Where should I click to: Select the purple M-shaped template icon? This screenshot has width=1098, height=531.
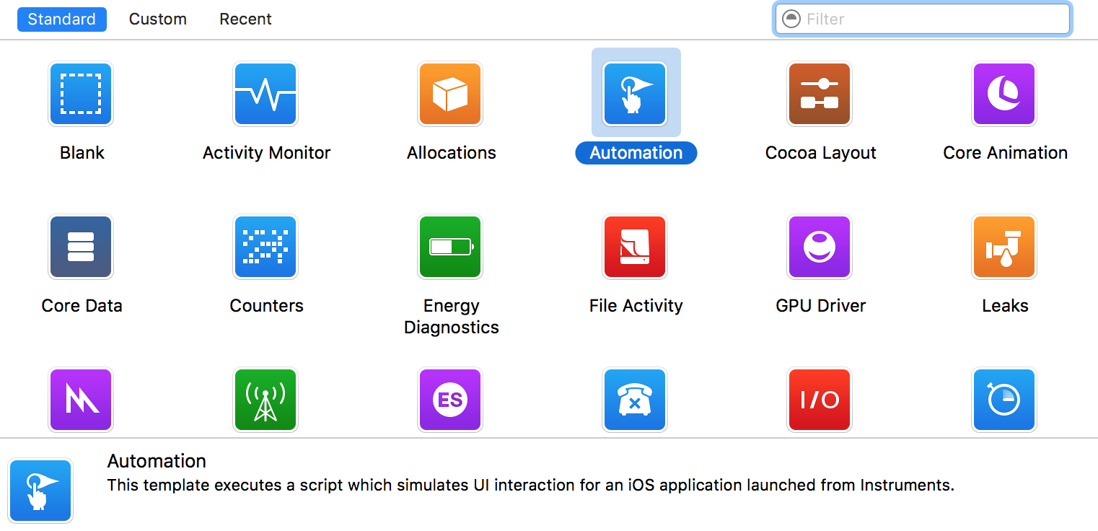coord(81,400)
